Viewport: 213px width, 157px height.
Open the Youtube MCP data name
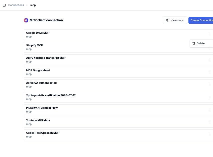(38, 120)
